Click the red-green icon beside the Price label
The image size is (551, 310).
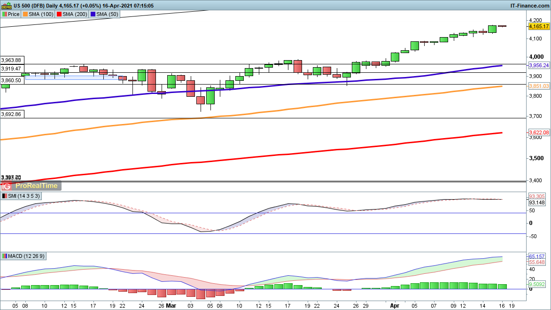tap(4, 14)
